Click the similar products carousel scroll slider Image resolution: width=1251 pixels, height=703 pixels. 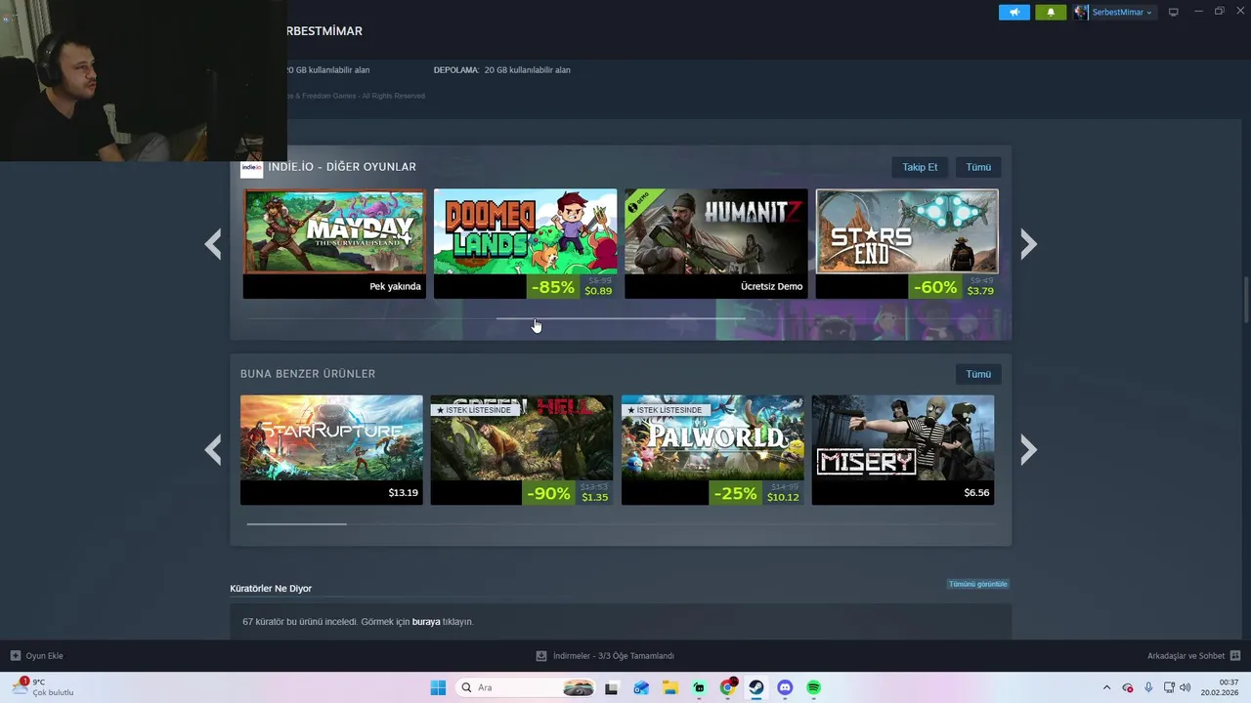pyautogui.click(x=296, y=524)
